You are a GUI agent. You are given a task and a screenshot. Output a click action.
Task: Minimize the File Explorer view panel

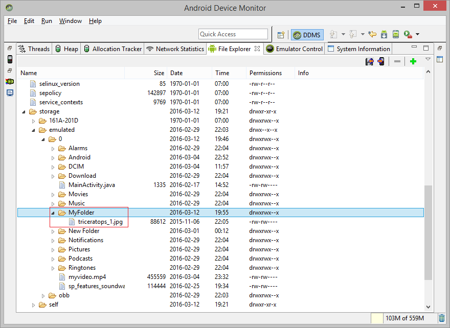point(414,46)
